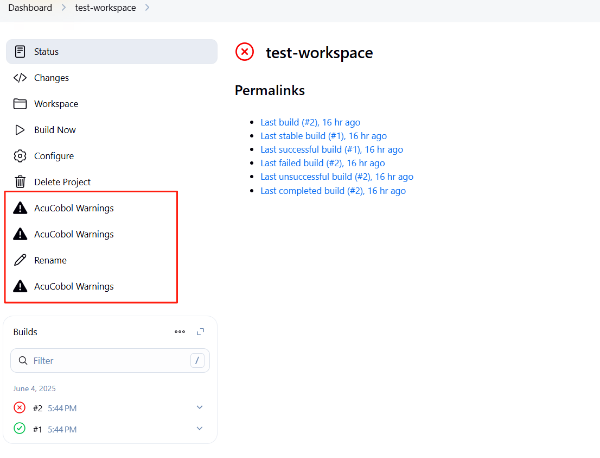Open the Builds three-dot options menu
The image size is (600, 458).
[x=180, y=332]
